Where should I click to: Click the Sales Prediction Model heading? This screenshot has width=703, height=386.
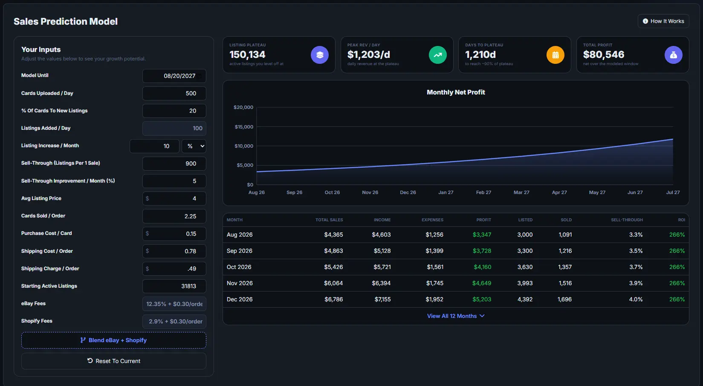66,21
